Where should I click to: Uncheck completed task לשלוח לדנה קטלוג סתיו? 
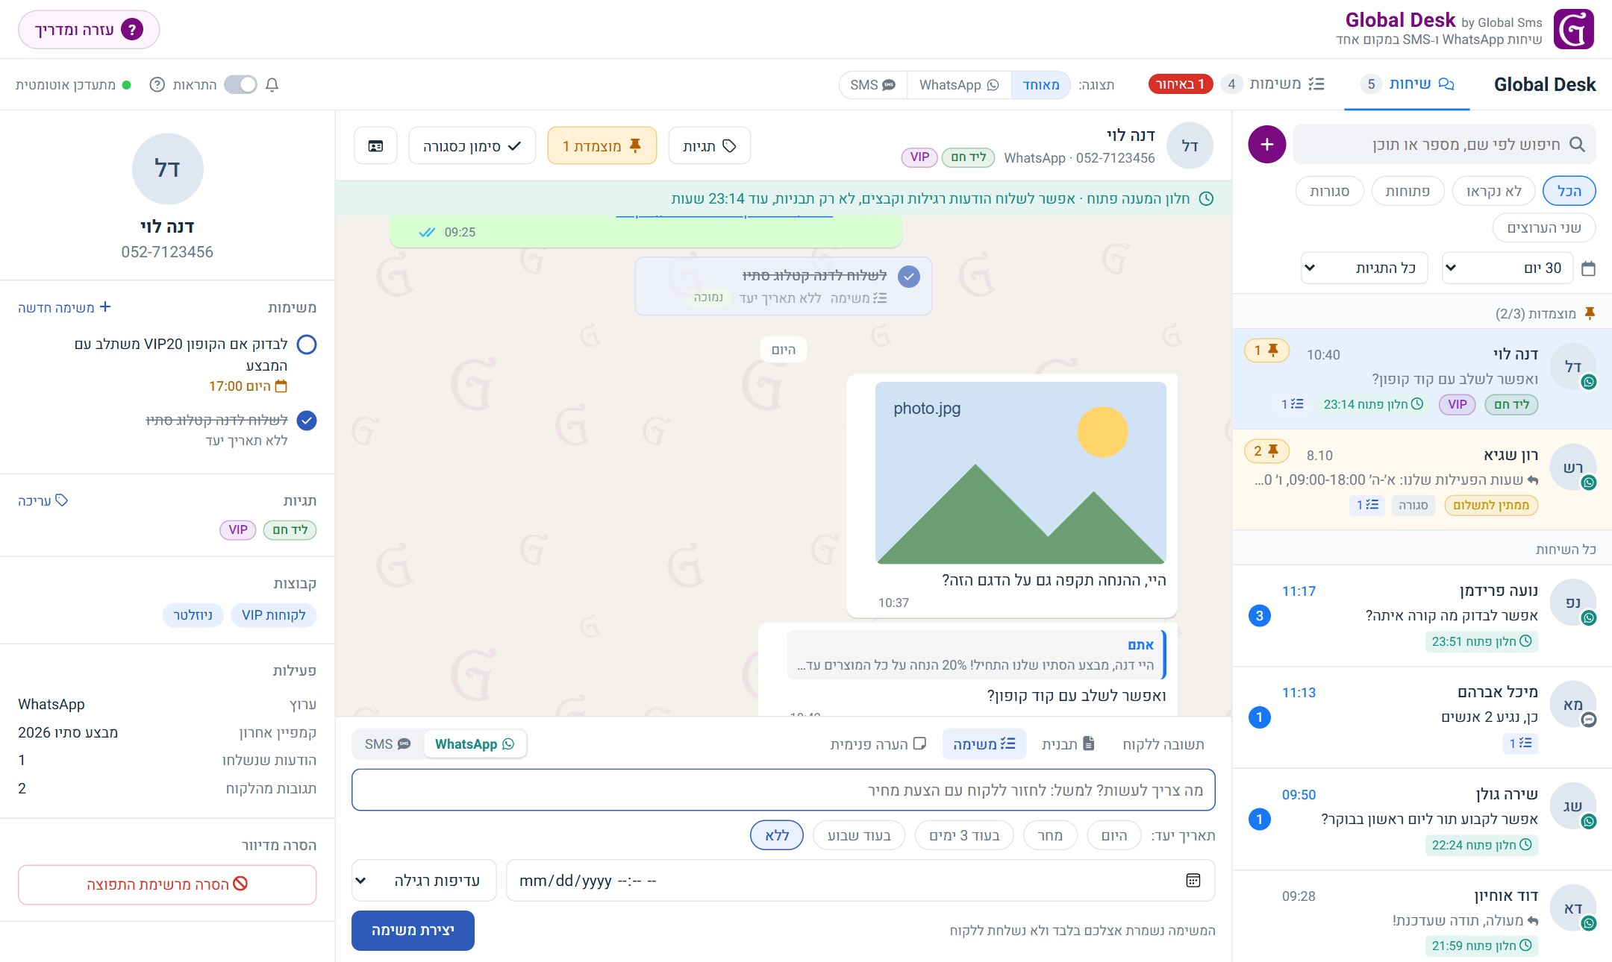307,421
